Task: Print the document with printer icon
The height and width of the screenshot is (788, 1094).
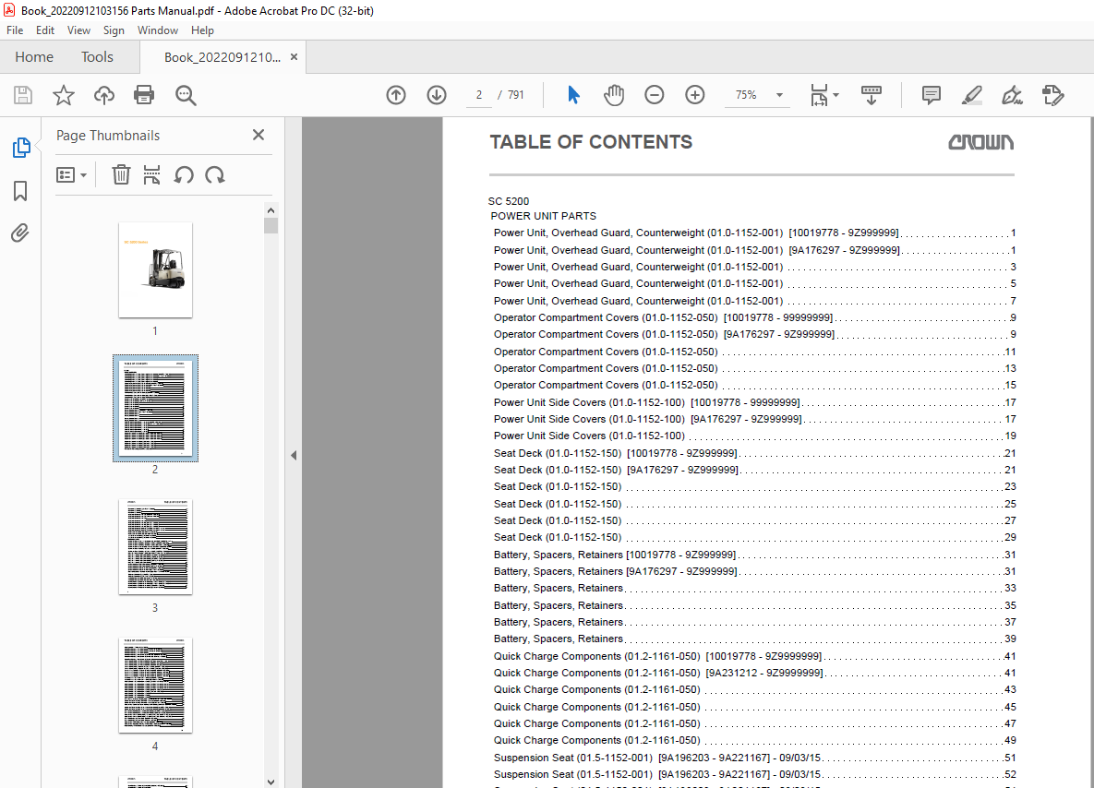Action: tap(144, 95)
